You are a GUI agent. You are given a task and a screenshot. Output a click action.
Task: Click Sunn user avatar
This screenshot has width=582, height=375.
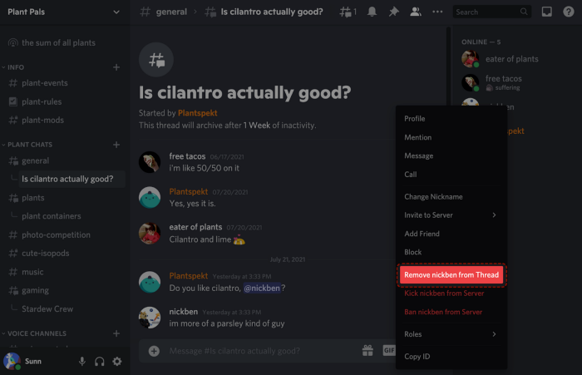click(x=12, y=361)
